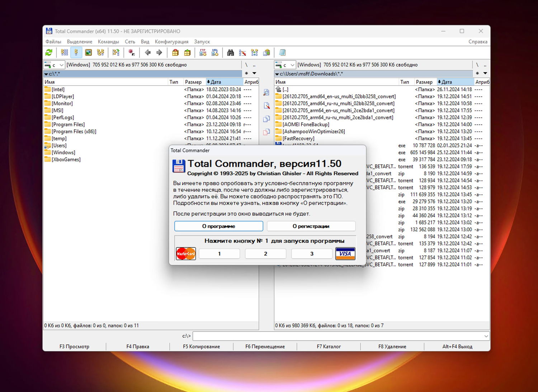Click the Copy names to clipboard icon
The image size is (538, 392).
point(266,53)
